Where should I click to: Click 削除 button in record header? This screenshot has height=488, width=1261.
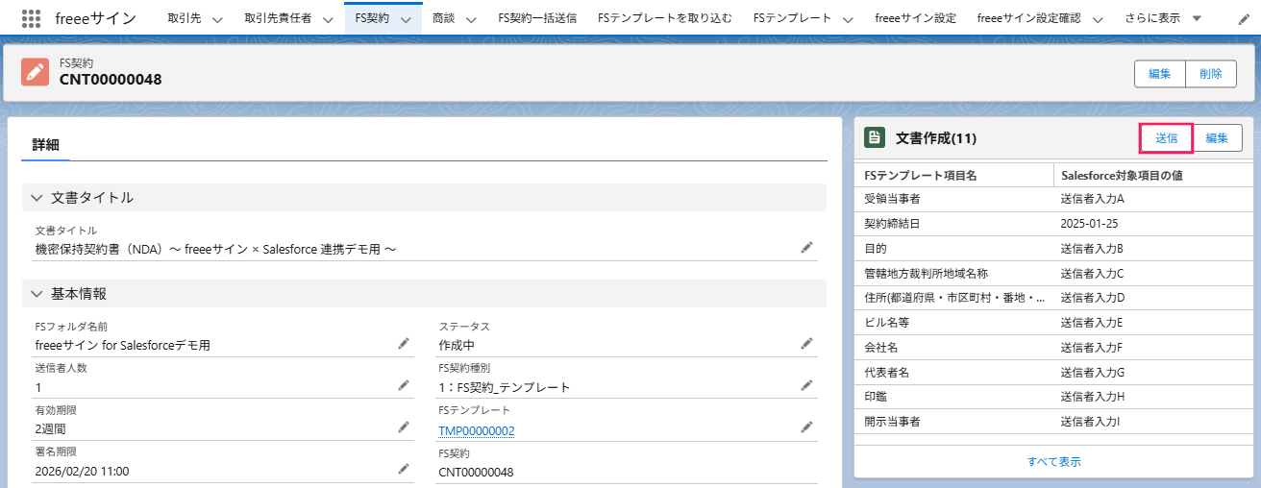coord(1211,74)
